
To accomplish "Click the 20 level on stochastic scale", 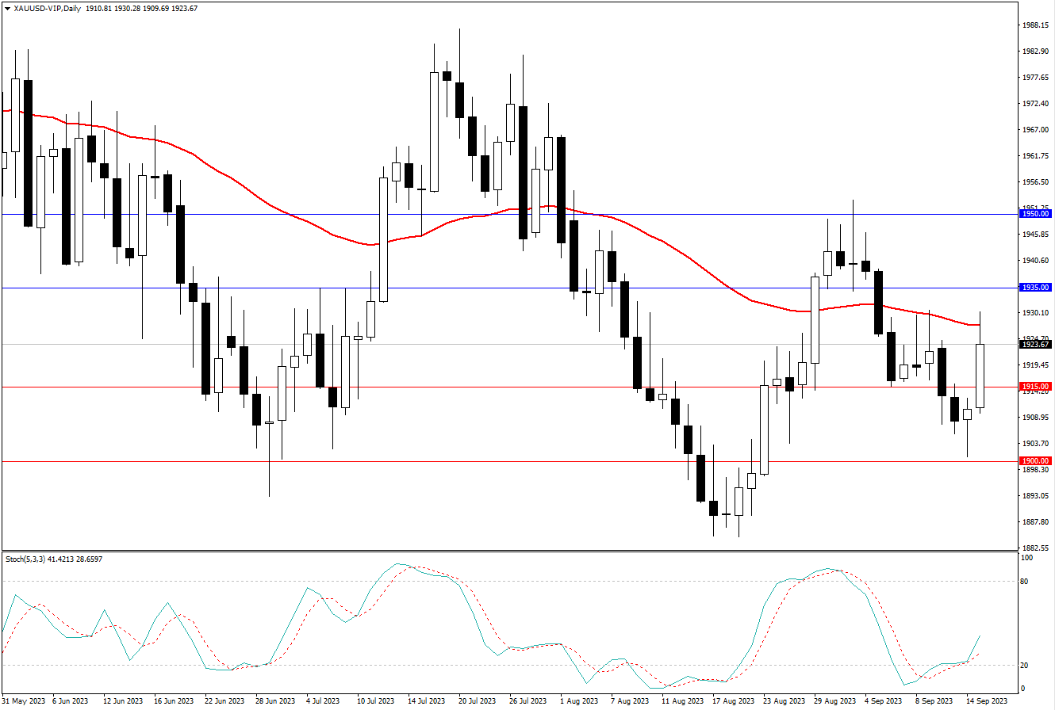I will tap(1024, 666).
